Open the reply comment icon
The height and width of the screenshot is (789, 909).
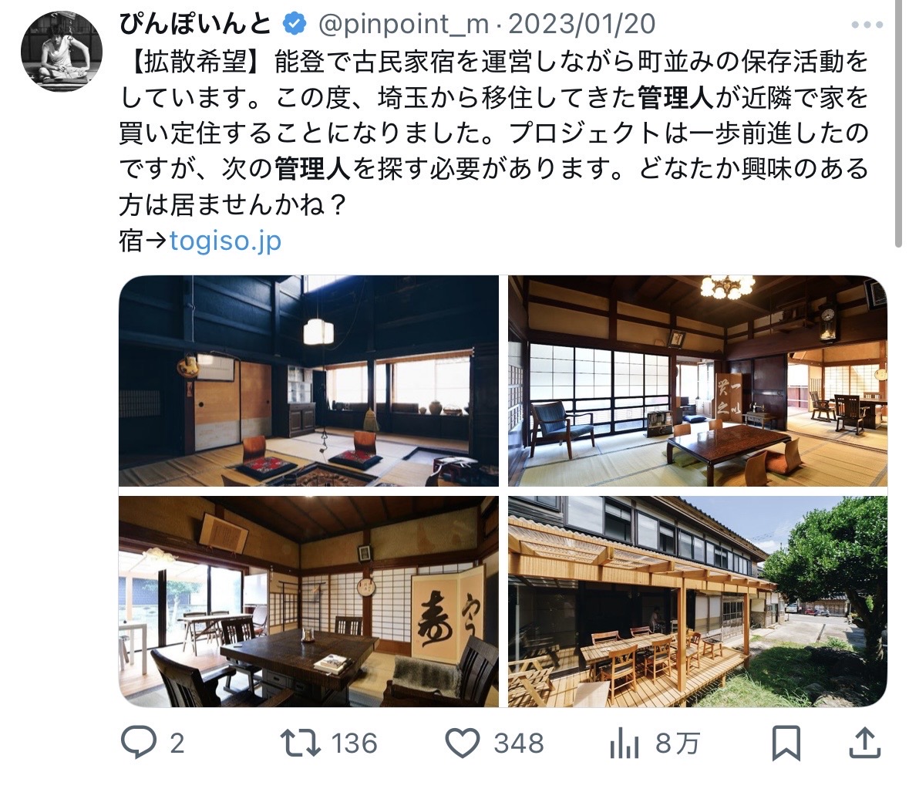coord(138,742)
